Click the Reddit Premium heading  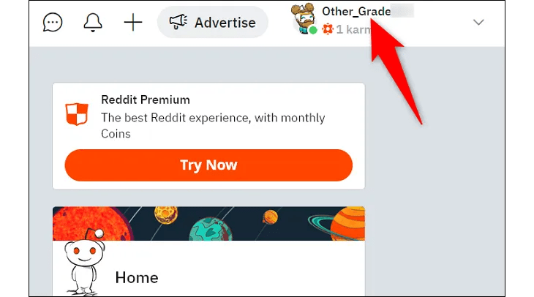(146, 99)
